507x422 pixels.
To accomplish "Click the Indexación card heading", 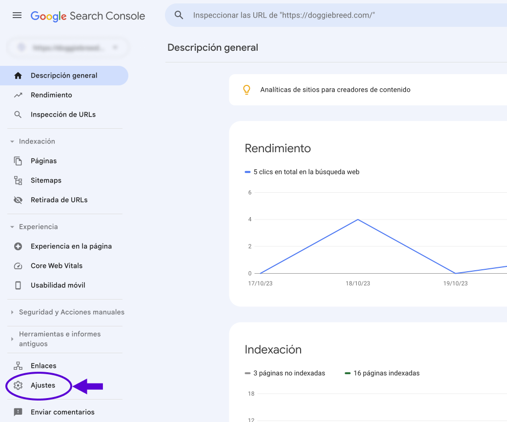I will pos(273,350).
